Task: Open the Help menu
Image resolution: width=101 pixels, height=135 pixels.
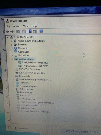Action: pos(34,26)
